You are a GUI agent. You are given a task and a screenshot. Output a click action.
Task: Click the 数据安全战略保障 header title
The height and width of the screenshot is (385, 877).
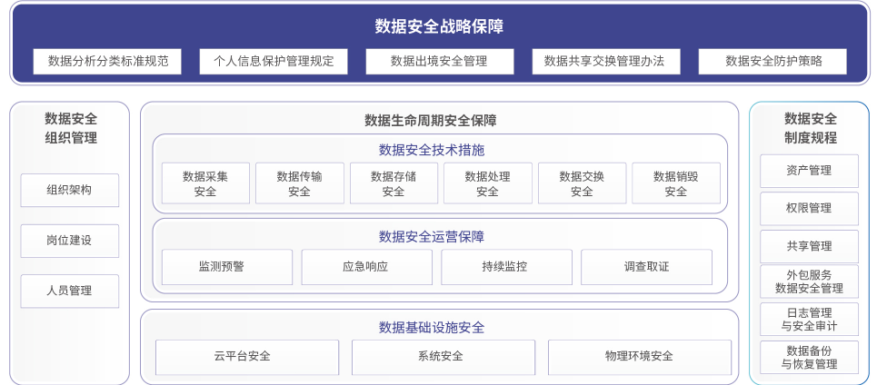(439, 26)
